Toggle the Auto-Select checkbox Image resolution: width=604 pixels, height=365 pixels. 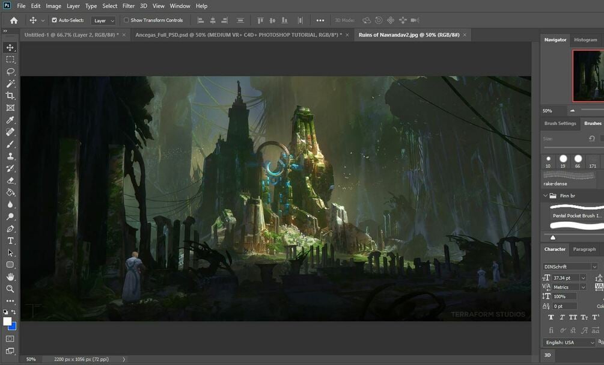54,20
